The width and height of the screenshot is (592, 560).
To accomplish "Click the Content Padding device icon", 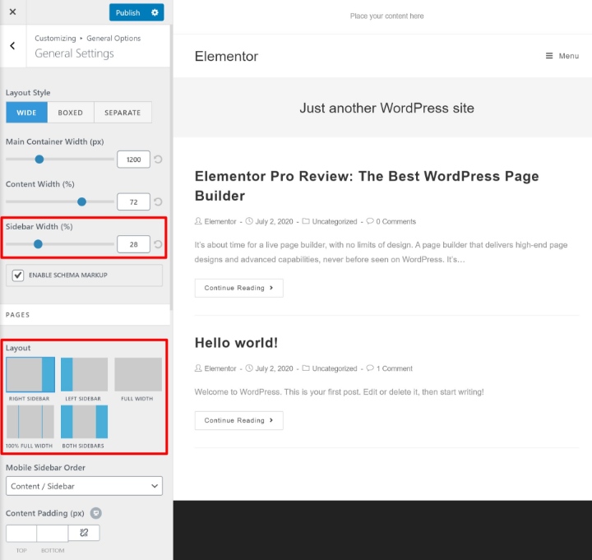I will pos(95,513).
